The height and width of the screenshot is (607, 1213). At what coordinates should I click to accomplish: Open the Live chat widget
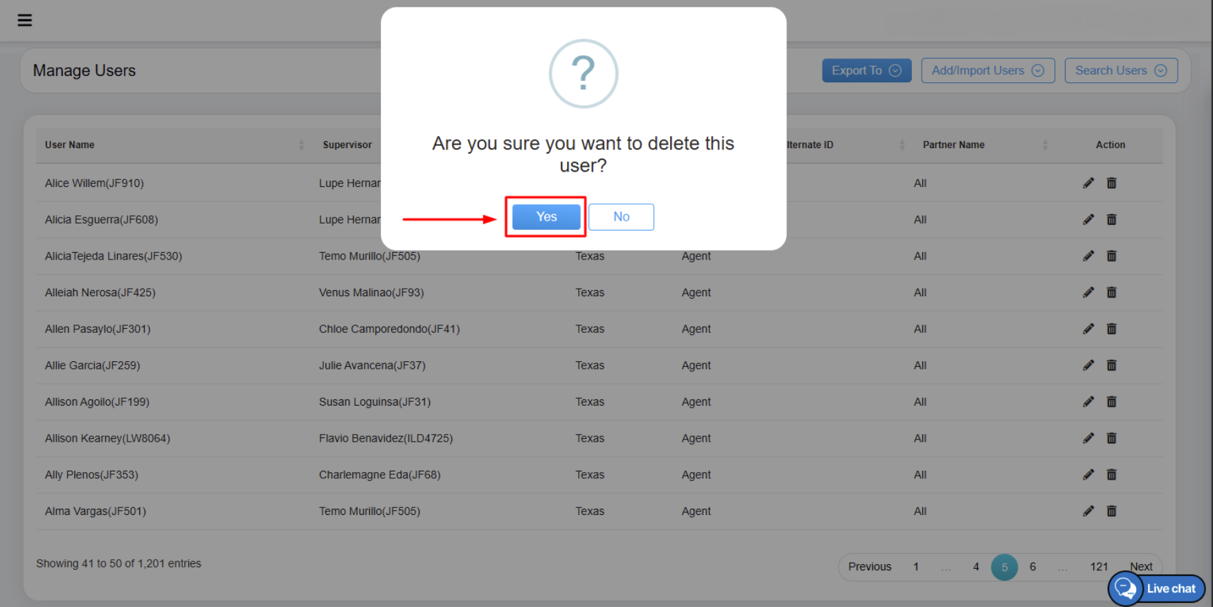coord(1157,588)
